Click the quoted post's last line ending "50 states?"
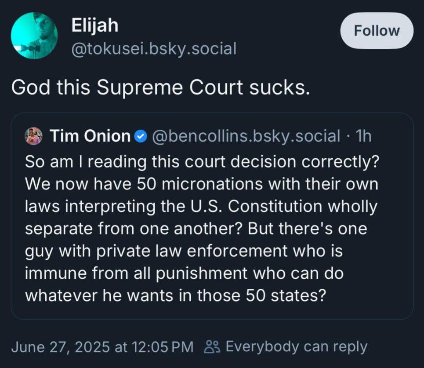The height and width of the screenshot is (368, 424). point(175,294)
